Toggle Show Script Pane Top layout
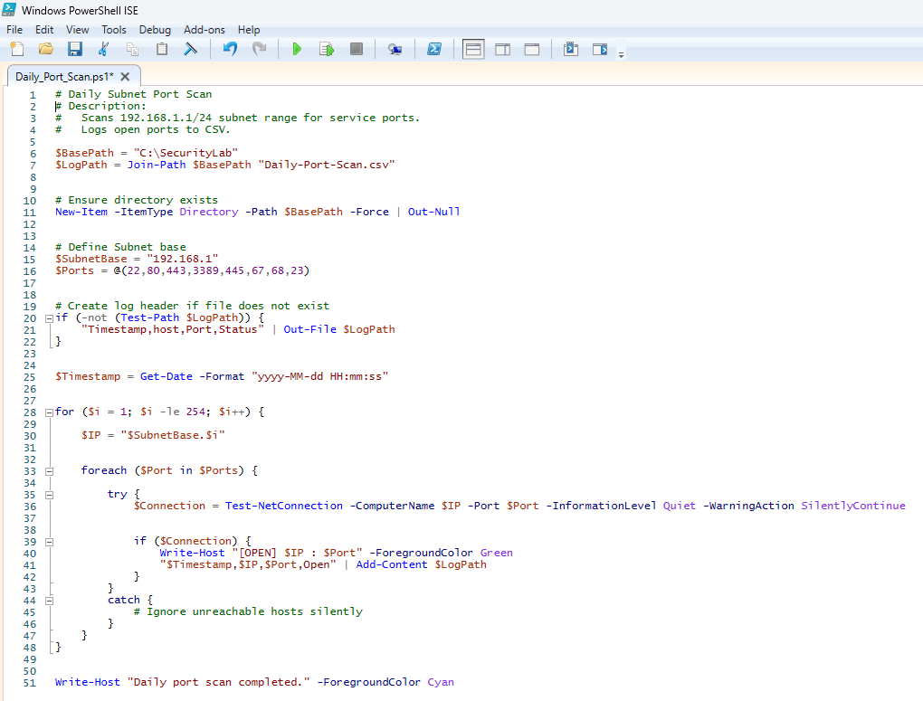This screenshot has height=701, width=923. [x=472, y=49]
